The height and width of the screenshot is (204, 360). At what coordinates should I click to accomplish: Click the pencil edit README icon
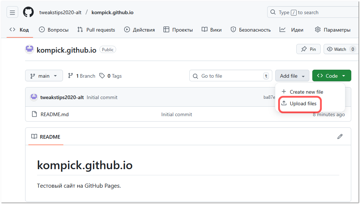340,137
